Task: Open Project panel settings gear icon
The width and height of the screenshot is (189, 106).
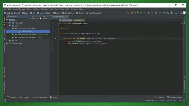Action: 44,16
